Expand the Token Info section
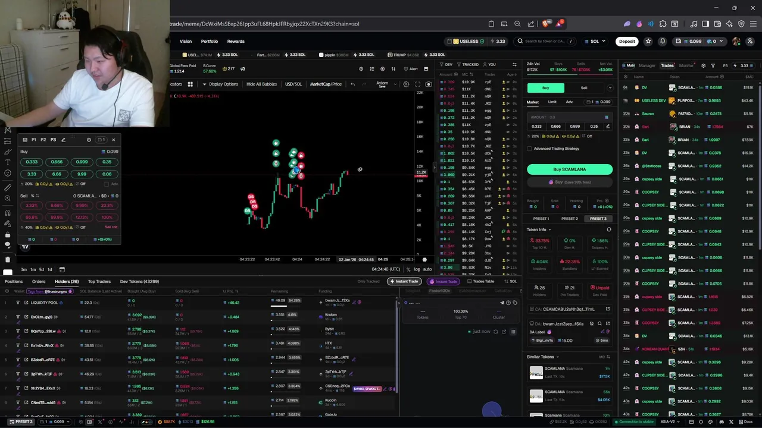 click(539, 229)
